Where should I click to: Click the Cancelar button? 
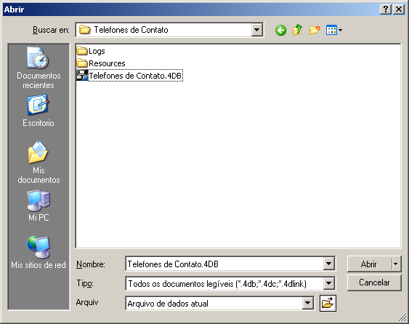[x=374, y=282]
